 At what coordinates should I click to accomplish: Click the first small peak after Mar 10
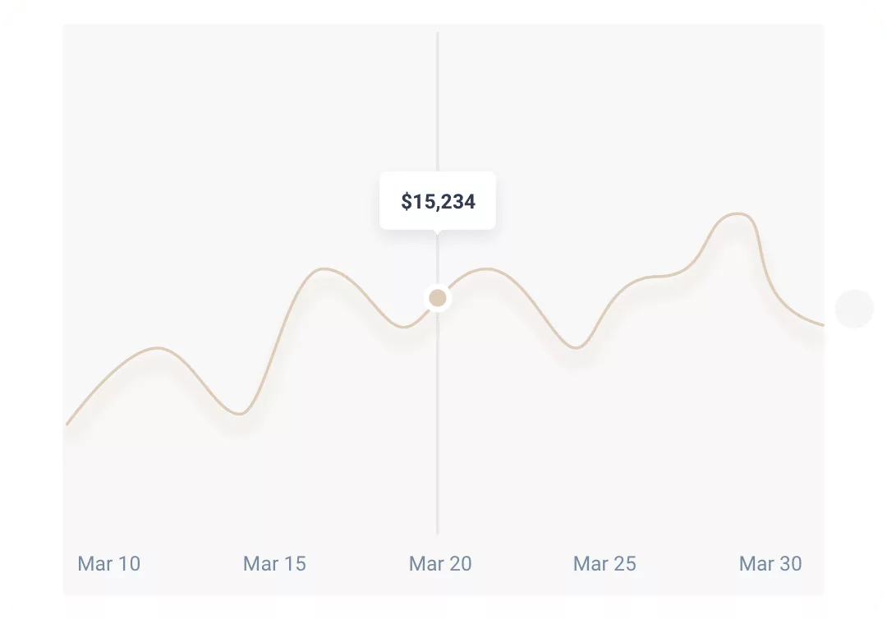tap(156, 348)
